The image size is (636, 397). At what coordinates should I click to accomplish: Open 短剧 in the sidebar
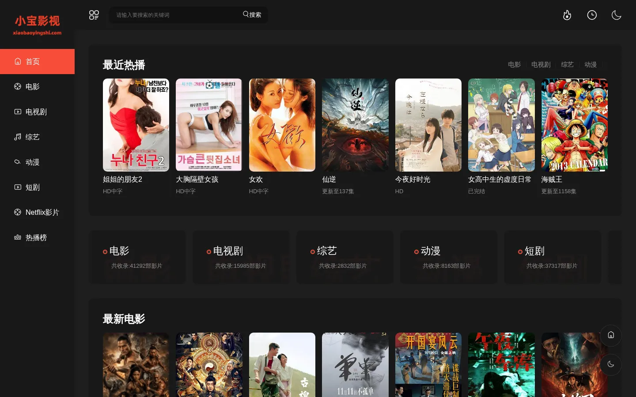pyautogui.click(x=37, y=187)
